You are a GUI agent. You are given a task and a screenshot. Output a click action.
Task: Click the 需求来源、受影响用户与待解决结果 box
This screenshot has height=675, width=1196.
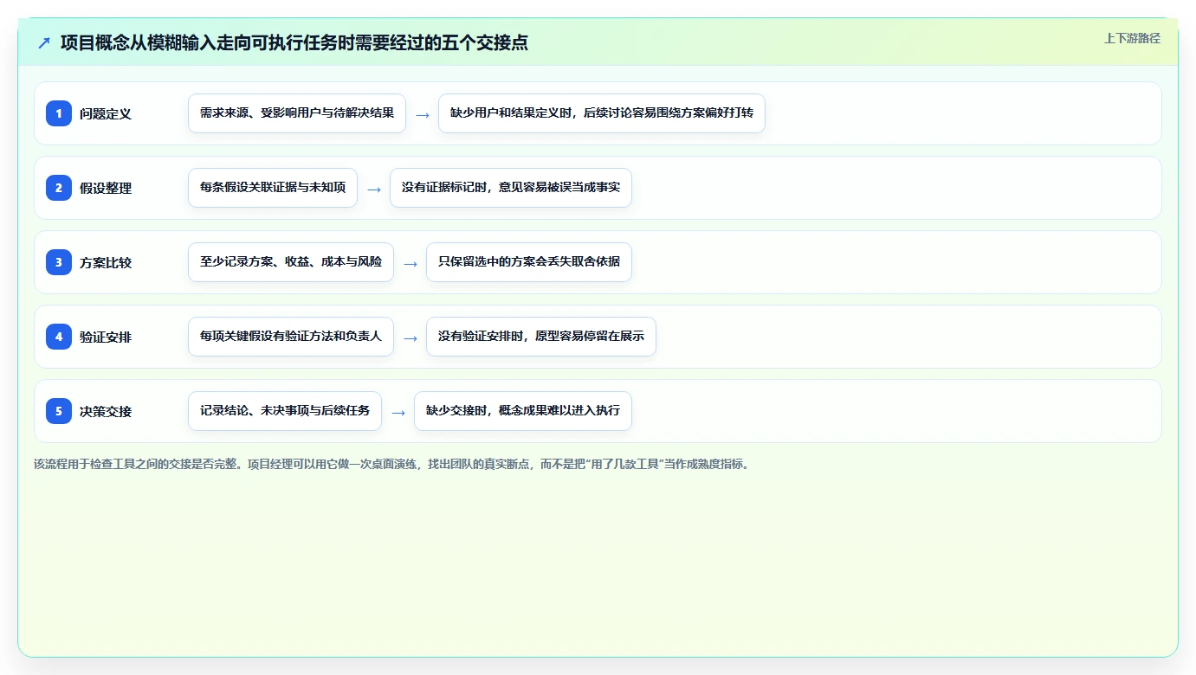(x=297, y=113)
